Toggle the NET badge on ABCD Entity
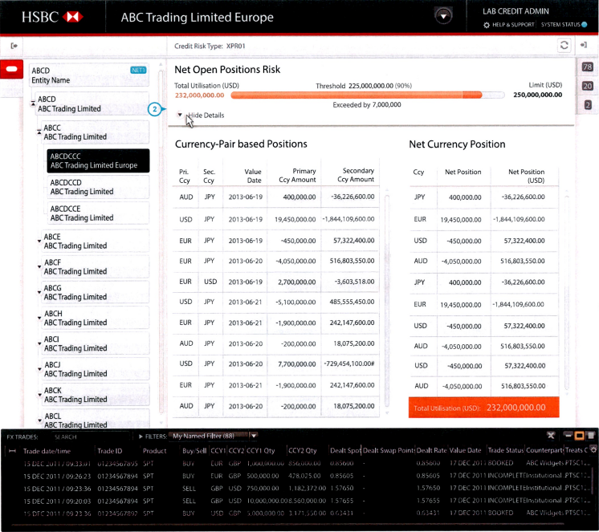 click(x=137, y=71)
